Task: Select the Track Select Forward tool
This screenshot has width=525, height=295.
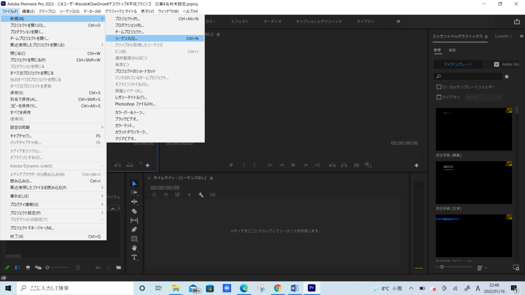Action: pyautogui.click(x=134, y=193)
